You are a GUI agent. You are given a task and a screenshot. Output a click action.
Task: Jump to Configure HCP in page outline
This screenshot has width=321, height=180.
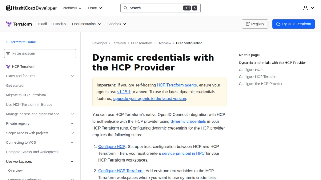[x=251, y=70]
